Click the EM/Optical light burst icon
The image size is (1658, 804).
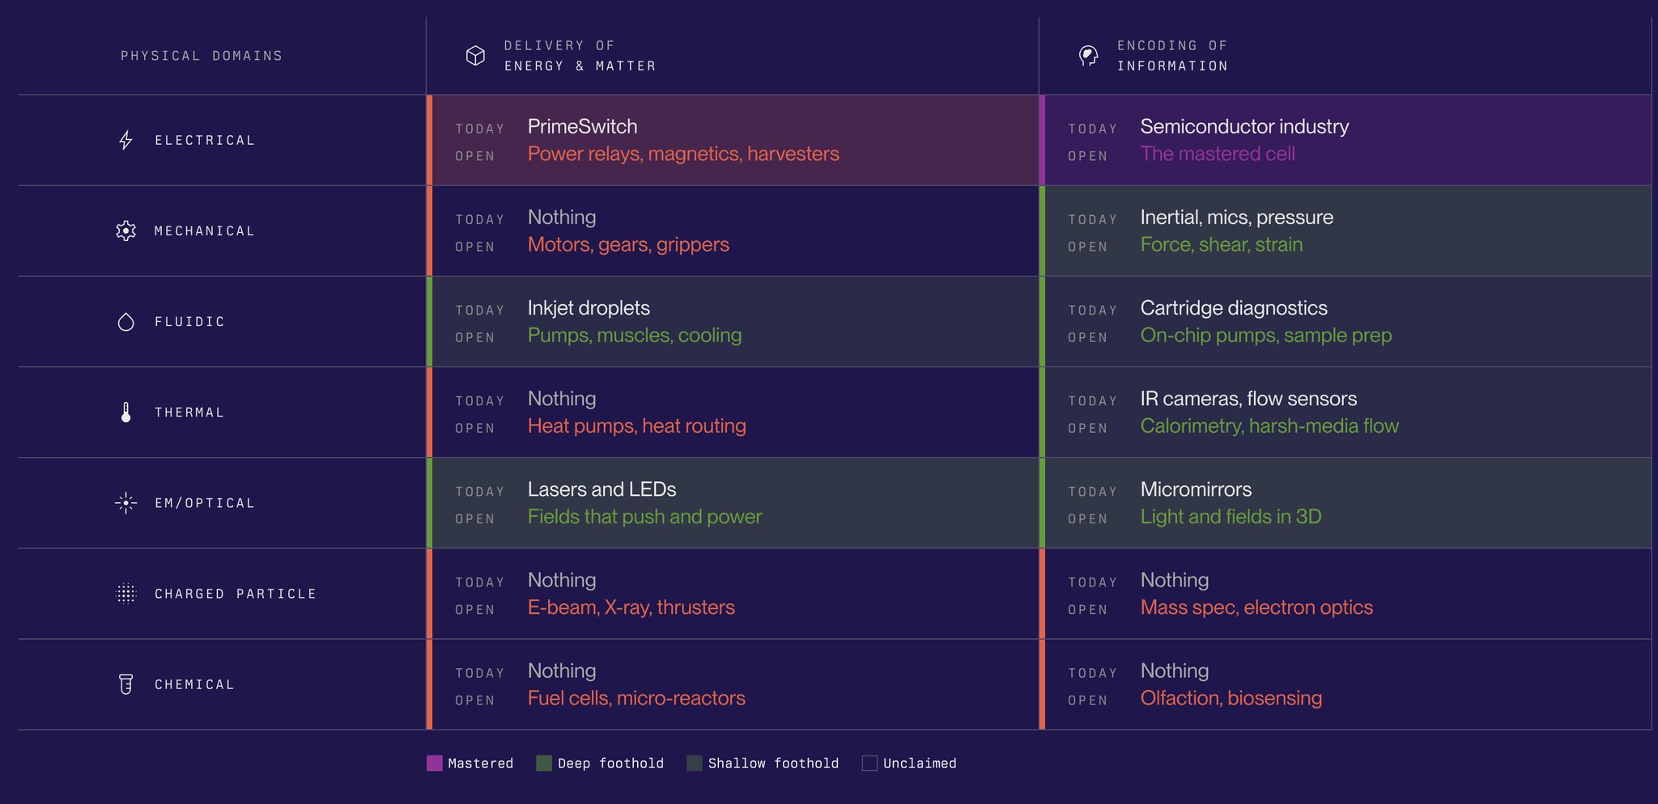coord(125,503)
